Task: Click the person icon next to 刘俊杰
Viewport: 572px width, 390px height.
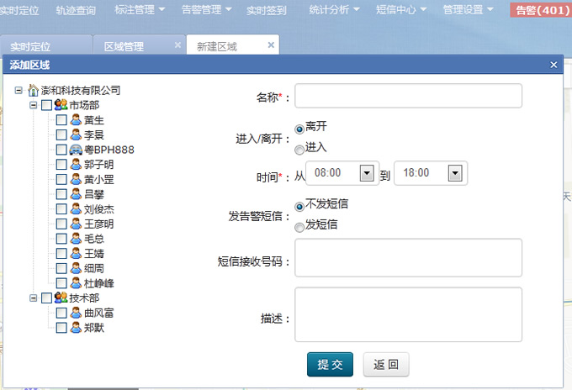Action: click(76, 209)
